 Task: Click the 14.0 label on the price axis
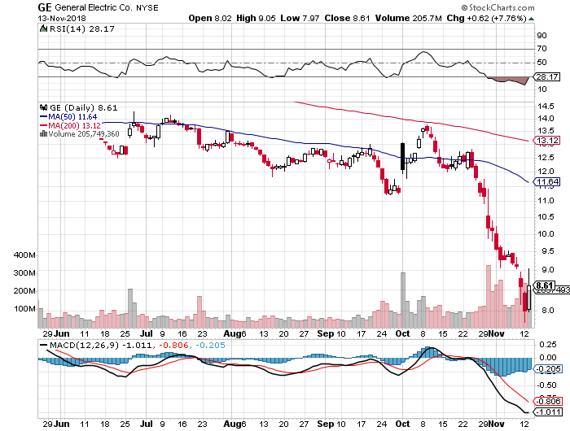tap(546, 118)
